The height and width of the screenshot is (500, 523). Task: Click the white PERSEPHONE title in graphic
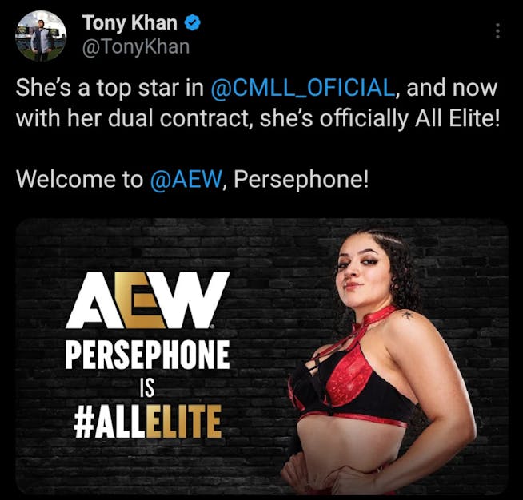tap(147, 355)
